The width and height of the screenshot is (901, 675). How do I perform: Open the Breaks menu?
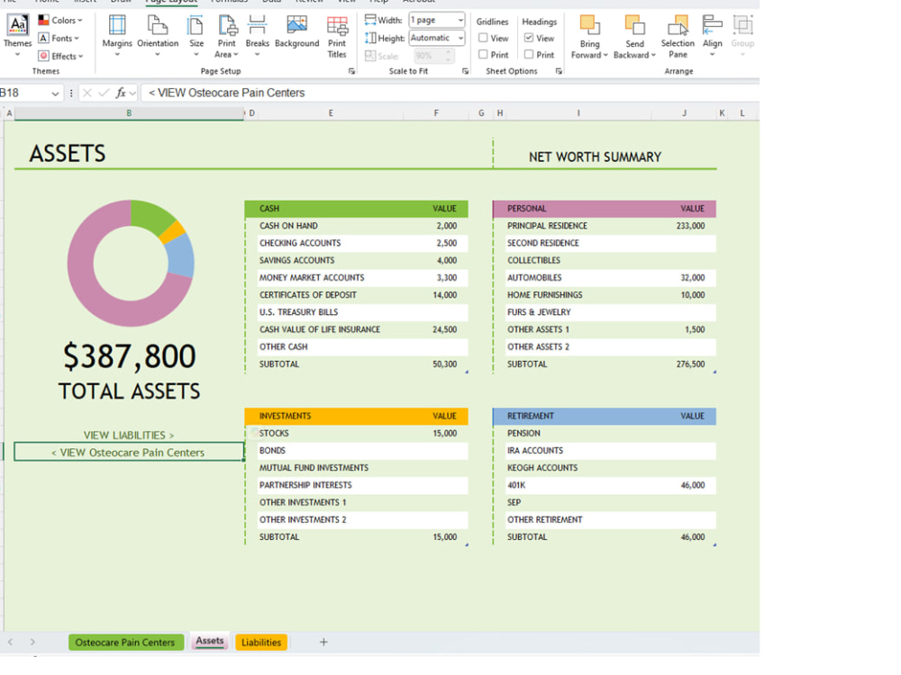click(x=257, y=36)
